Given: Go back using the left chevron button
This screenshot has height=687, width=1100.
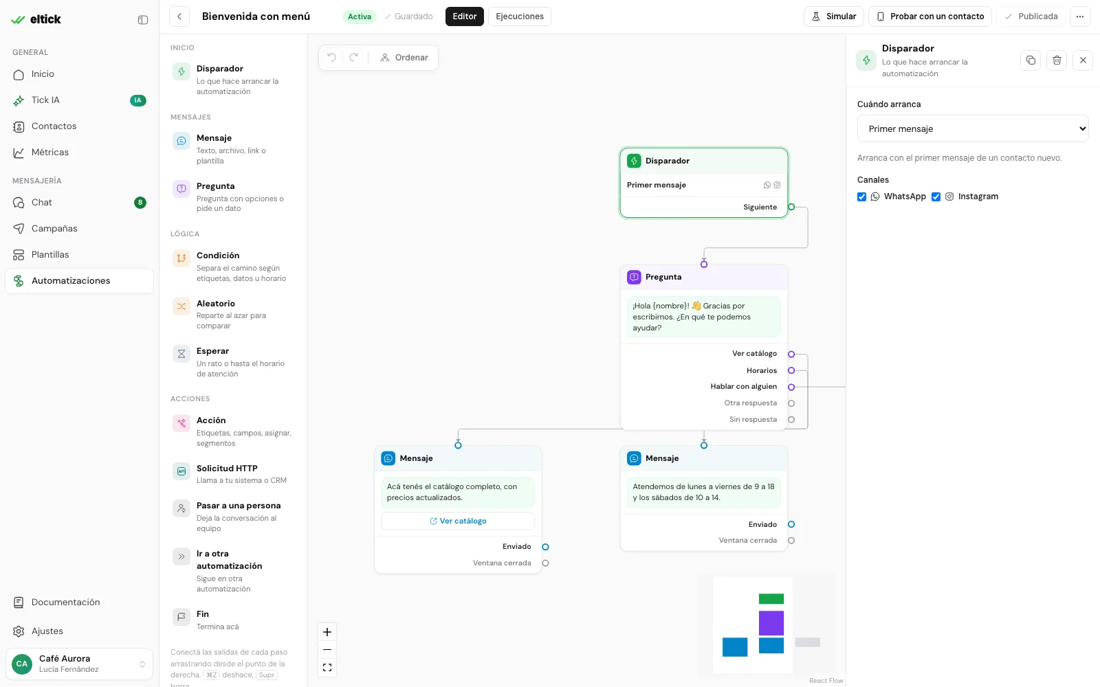Looking at the screenshot, I should (179, 16).
